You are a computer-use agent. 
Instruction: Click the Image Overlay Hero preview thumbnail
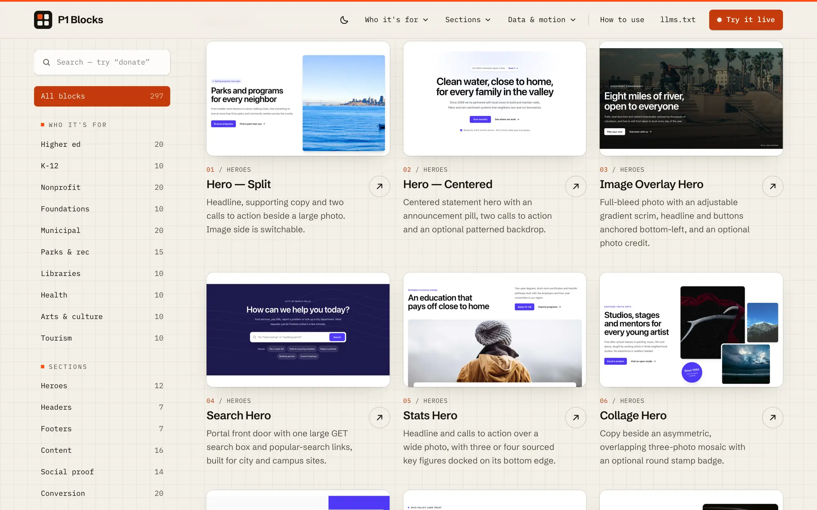(691, 98)
